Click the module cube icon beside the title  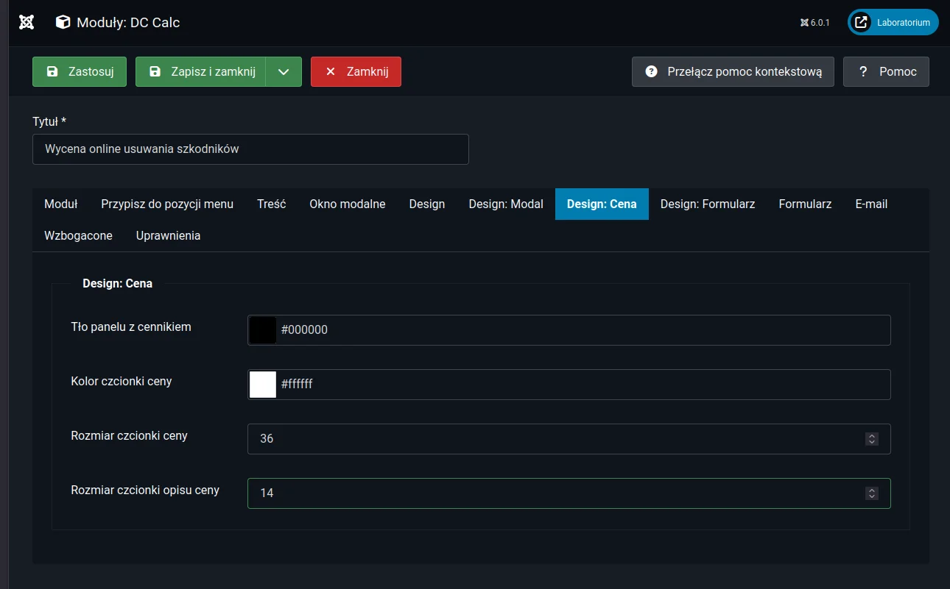63,23
